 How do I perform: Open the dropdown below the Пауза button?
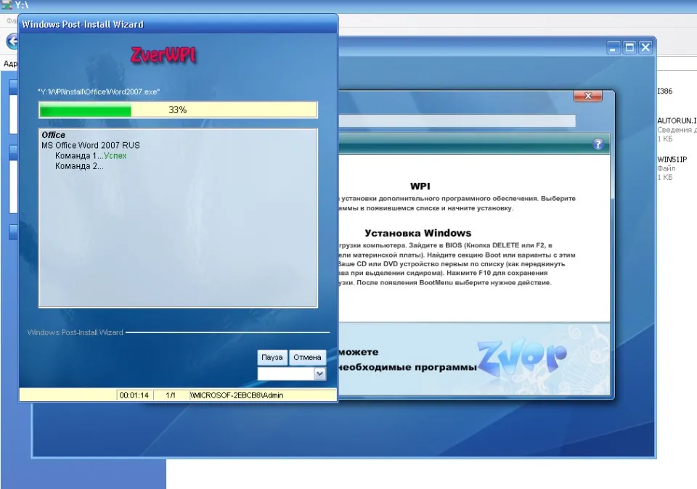click(x=319, y=374)
